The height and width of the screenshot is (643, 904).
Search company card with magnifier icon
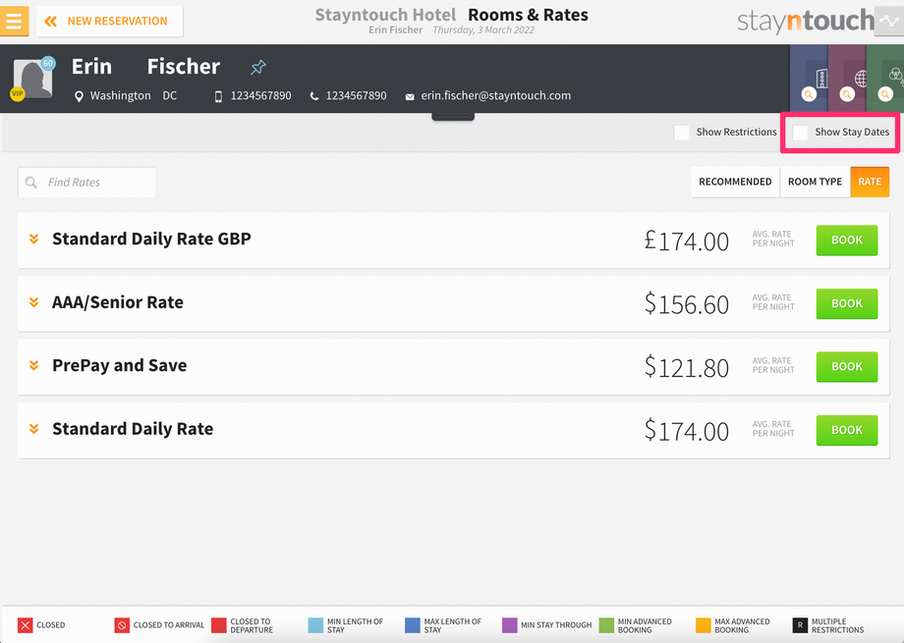pyautogui.click(x=809, y=94)
